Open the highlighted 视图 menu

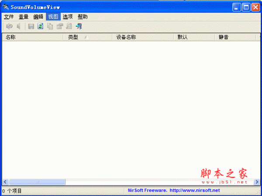click(53, 17)
